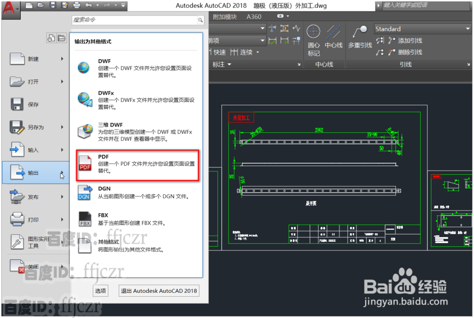Click the collect leaders icon
This screenshot has height=318, width=474.
click(x=380, y=52)
